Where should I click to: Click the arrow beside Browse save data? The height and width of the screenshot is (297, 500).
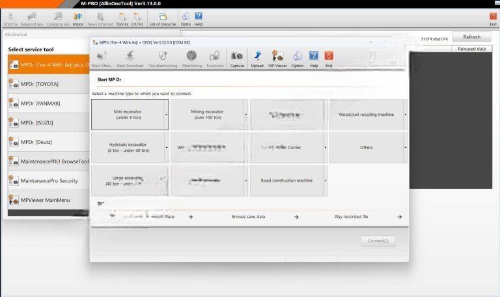296,217
